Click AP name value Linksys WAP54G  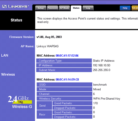pyautogui.click(x=48, y=46)
